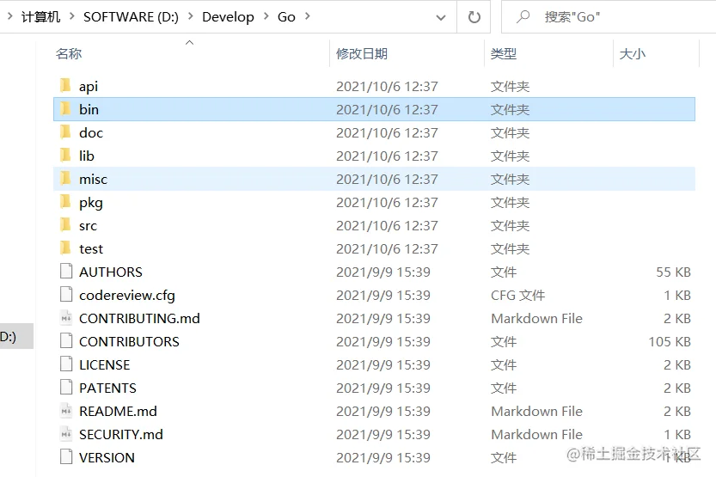This screenshot has width=716, height=477.
Task: Expand the chevron after SOFTWARE (D:)
Action: pyautogui.click(x=191, y=16)
